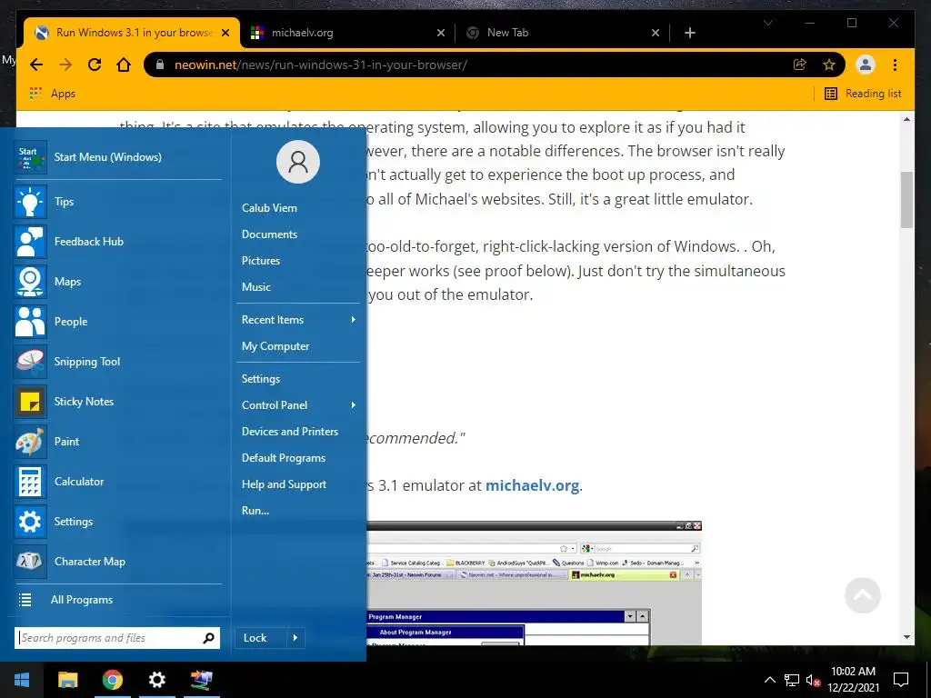Screen dimensions: 931x698
Task: Click the Chrome home button
Action: [x=124, y=65]
